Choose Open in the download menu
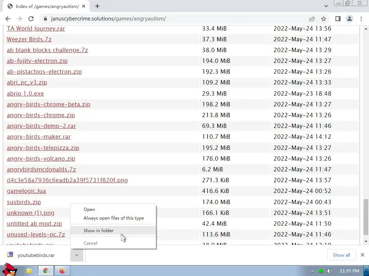This screenshot has height=276, width=369. click(113, 210)
